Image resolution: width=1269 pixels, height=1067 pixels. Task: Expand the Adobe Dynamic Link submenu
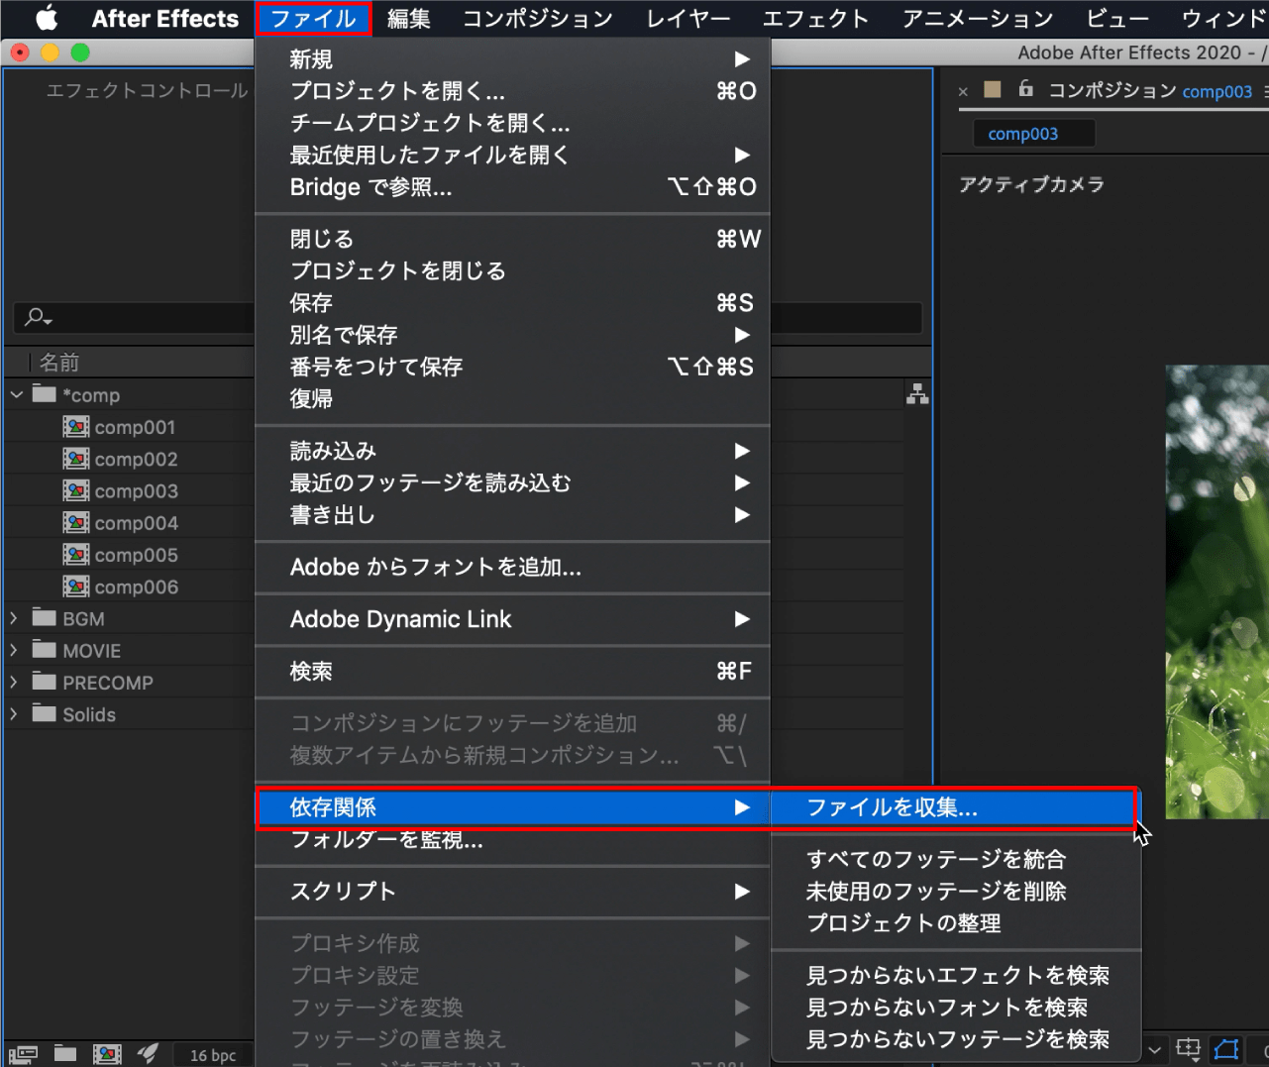512,619
